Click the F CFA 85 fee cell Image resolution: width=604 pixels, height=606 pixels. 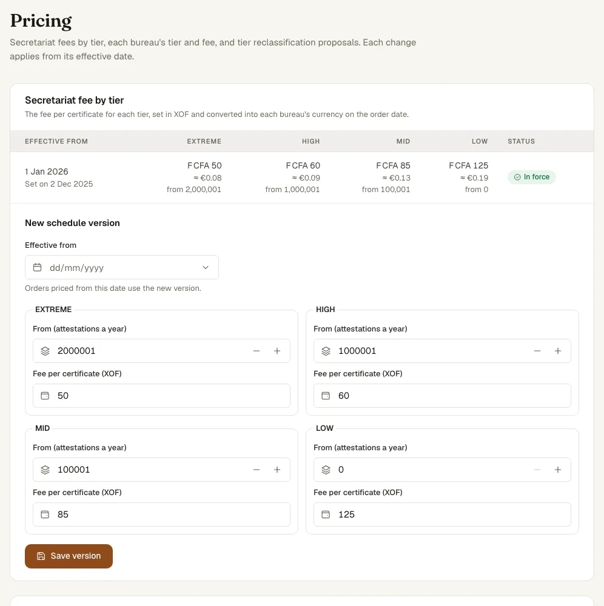tap(393, 165)
